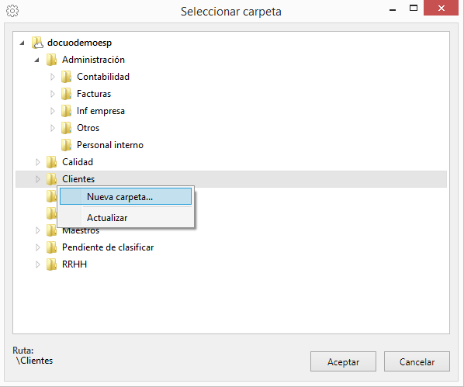
Task: Click the gear icon in title bar
Action: (x=12, y=11)
